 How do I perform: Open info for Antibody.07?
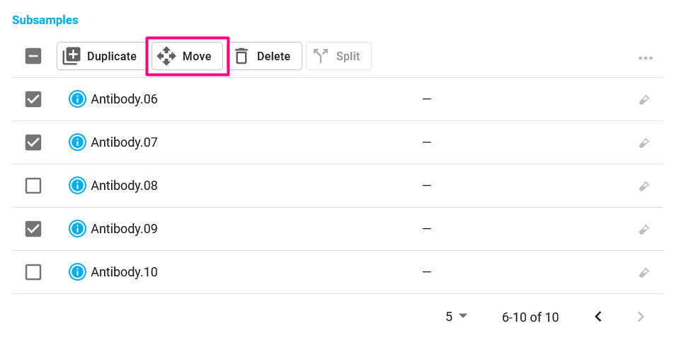click(77, 142)
